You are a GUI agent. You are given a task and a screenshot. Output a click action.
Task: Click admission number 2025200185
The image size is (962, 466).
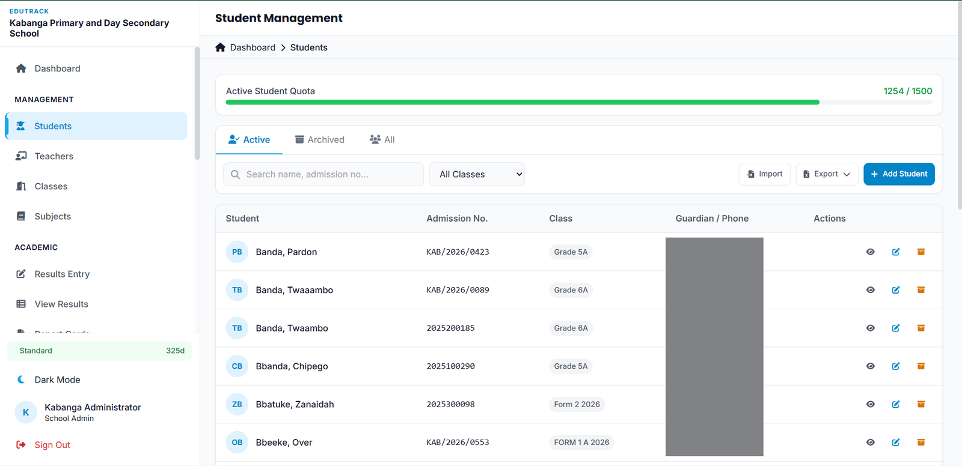(x=450, y=328)
